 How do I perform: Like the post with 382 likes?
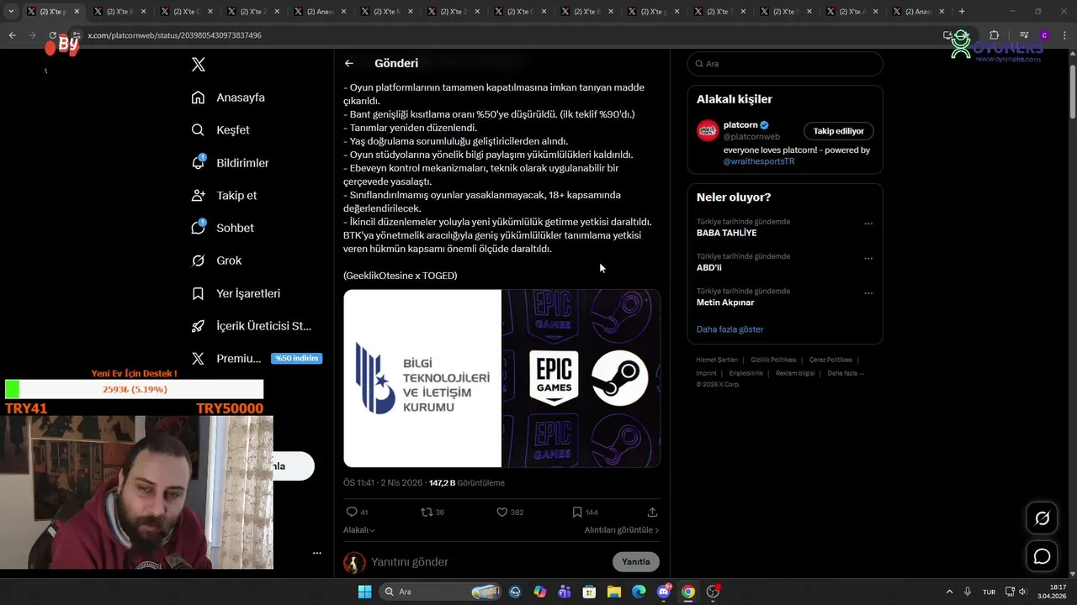tap(509, 512)
